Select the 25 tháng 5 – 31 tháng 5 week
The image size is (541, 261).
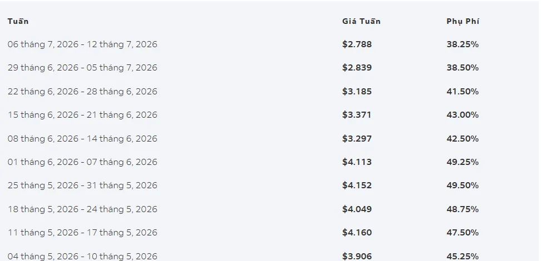pyautogui.click(x=82, y=185)
